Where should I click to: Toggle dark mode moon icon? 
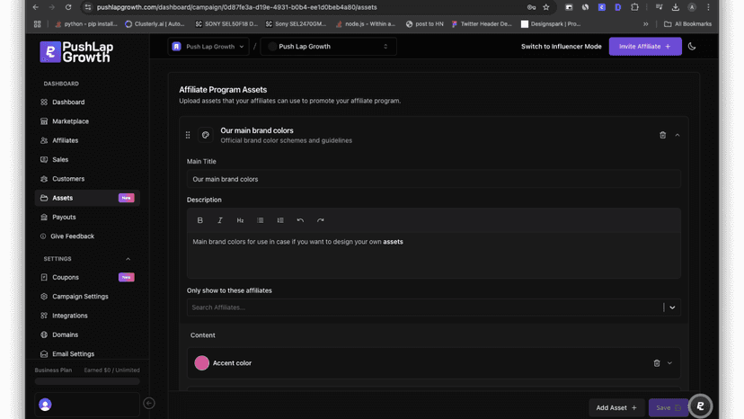692,47
